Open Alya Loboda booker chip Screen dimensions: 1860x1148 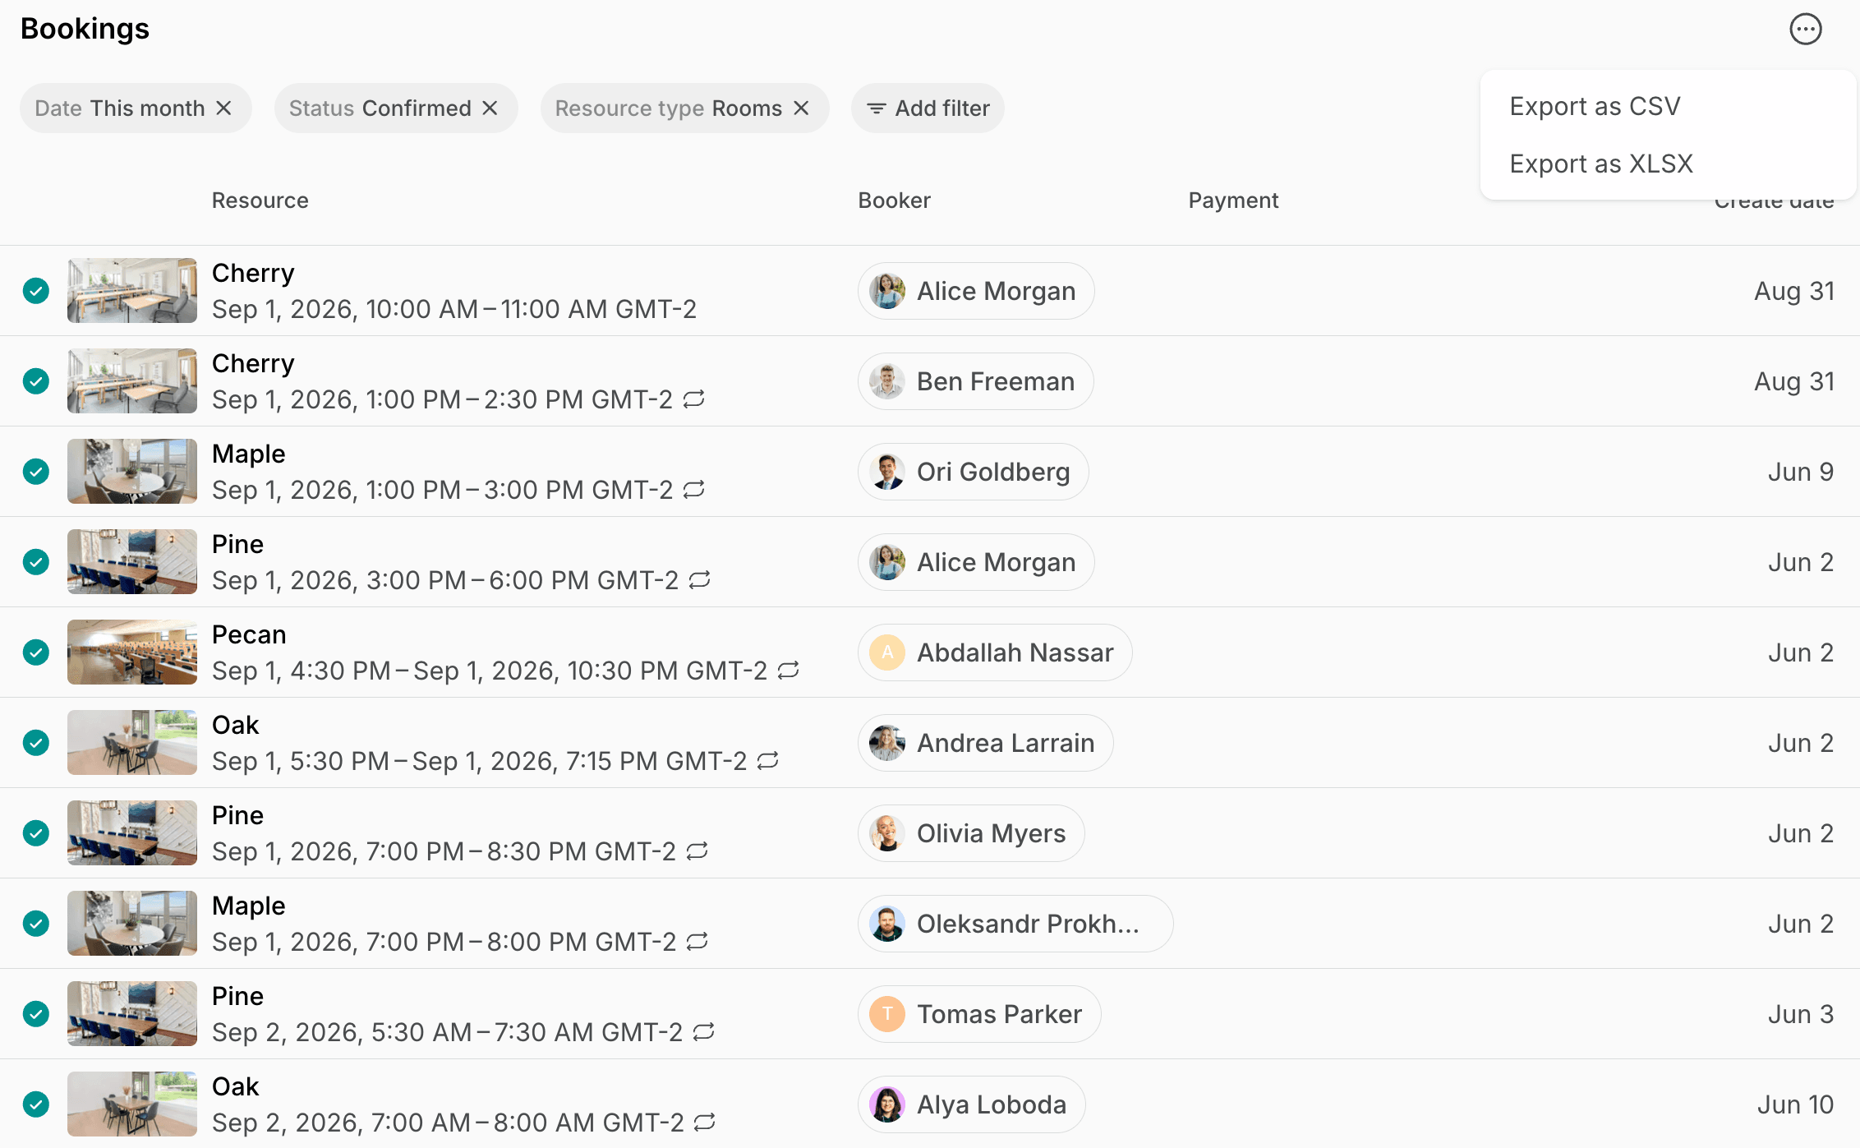click(x=971, y=1104)
